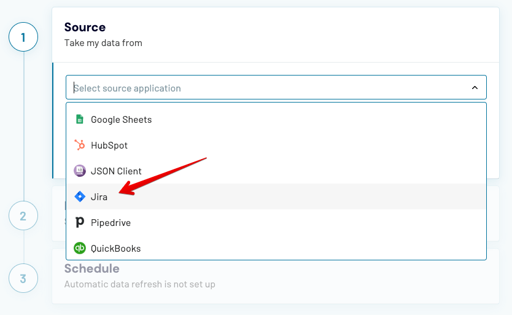Choose Pipedrive from the dropdown list

pyautogui.click(x=111, y=223)
